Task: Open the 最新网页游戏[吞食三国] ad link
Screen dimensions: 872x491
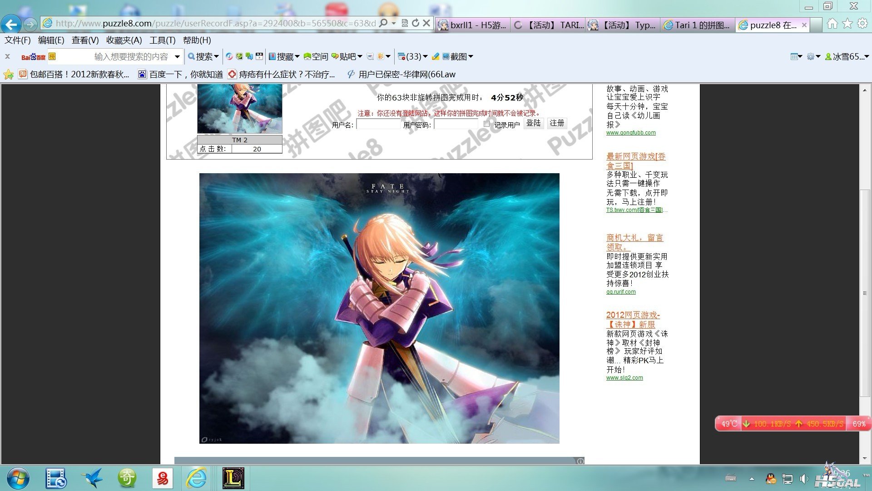Action: (636, 161)
